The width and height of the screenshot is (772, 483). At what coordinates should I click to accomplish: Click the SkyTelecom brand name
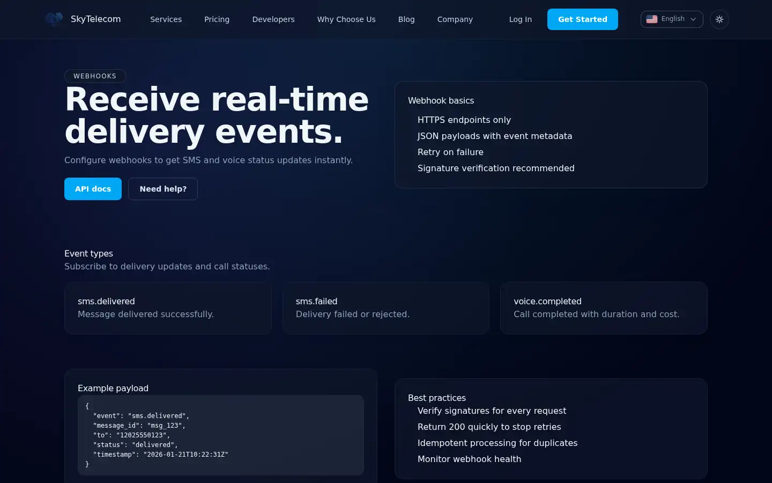(95, 19)
